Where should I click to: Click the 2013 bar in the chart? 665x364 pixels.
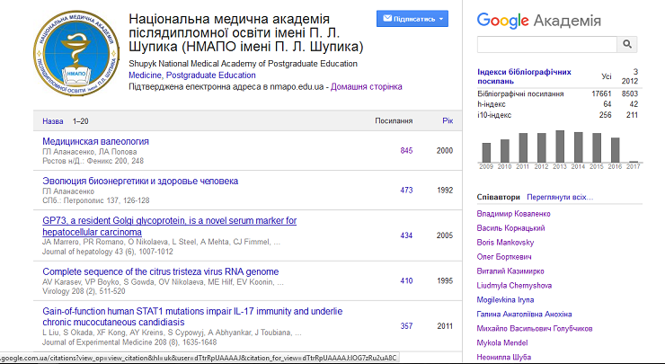[560, 146]
